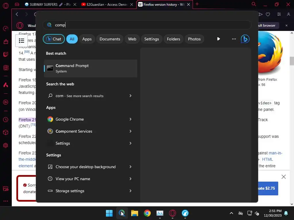Open the GX Cleaner sidebar icon

tap(6, 42)
